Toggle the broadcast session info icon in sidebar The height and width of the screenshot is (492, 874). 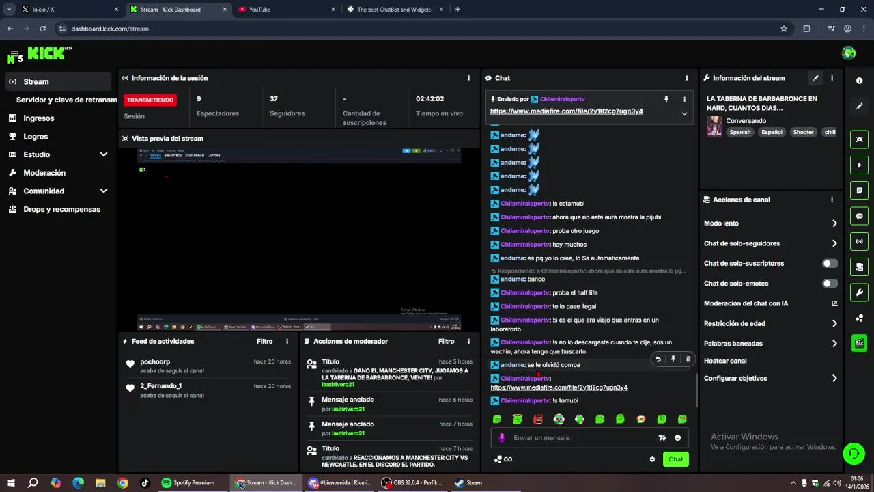[x=859, y=241]
